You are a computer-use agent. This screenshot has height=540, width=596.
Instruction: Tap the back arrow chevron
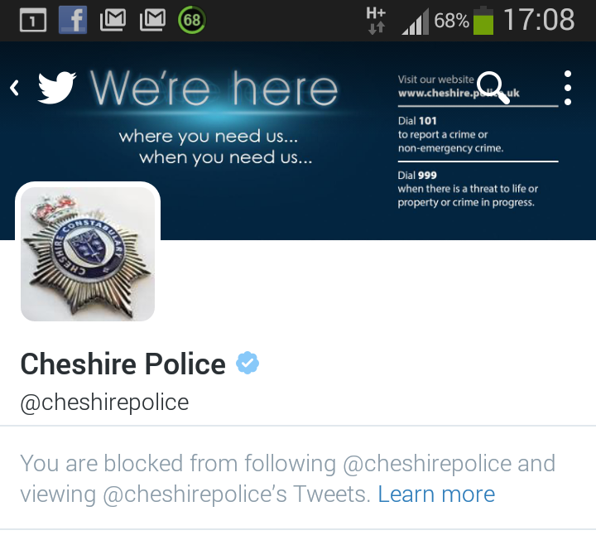pyautogui.click(x=14, y=88)
